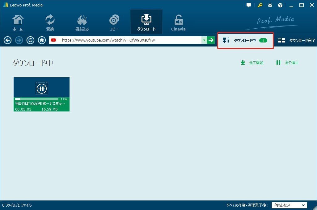The width and height of the screenshot is (317, 210).
Task: Click 全て開始 to start all downloads
Action: (x=252, y=63)
